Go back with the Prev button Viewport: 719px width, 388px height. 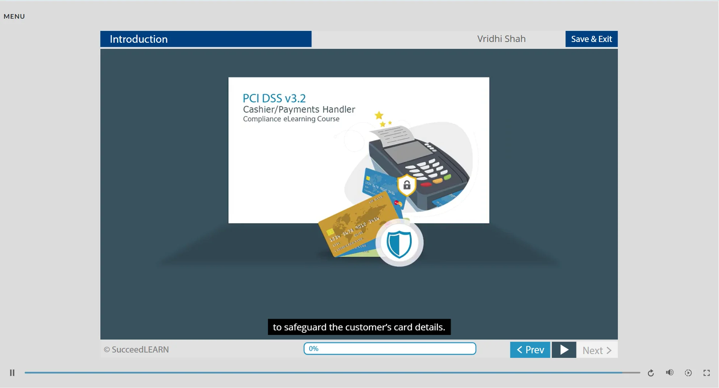530,350
